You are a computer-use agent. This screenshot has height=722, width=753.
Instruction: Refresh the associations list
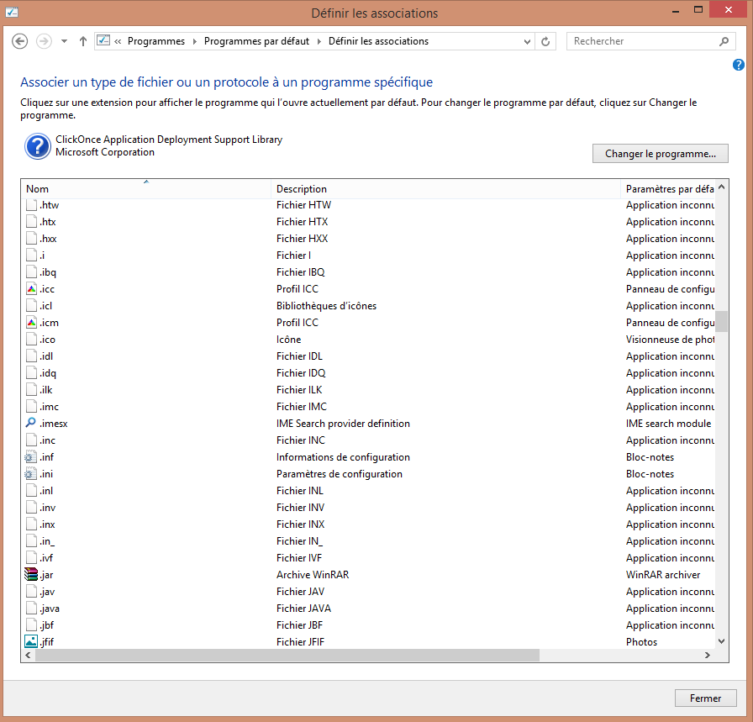[545, 42]
